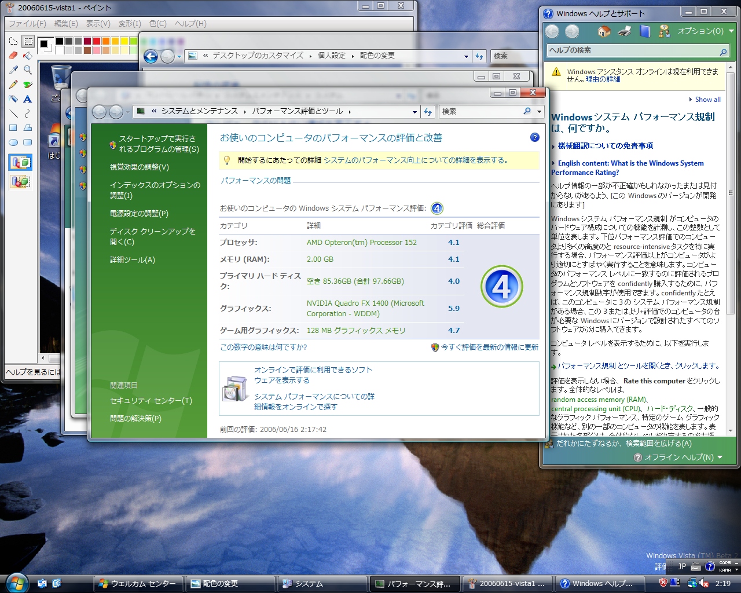The image size is (741, 593).
Task: Expand the Performance window address bar dropdown
Action: point(414,112)
